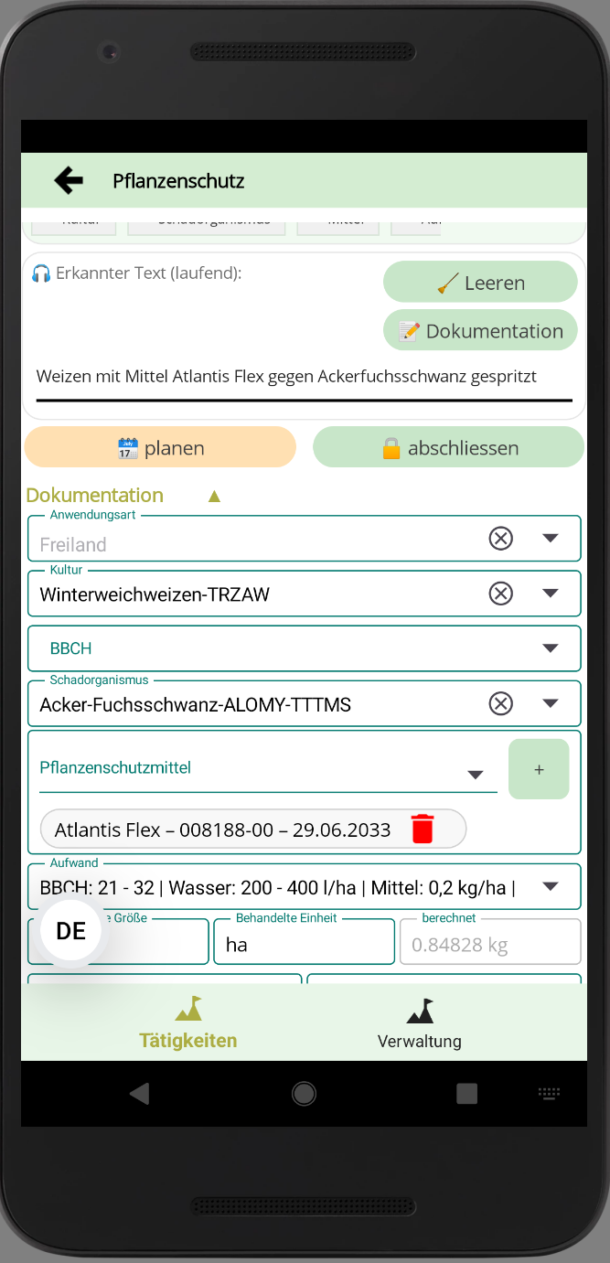Viewport: 610px width, 1263px height.
Task: Clear the Anwendungsart Freiland field
Action: click(500, 539)
